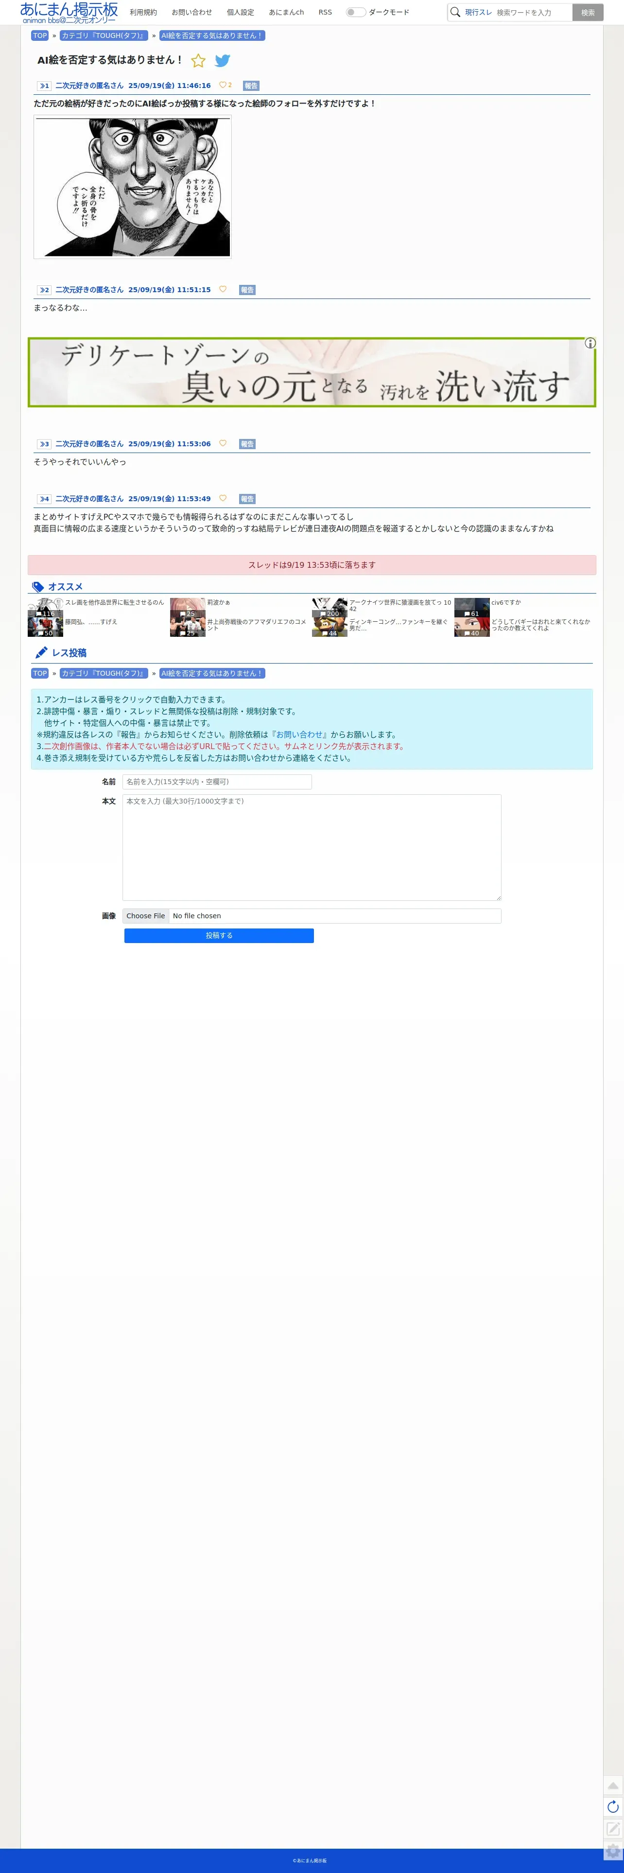This screenshot has width=624, height=1873.
Task: Reload the thread with refresh icon
Action: [x=613, y=1807]
